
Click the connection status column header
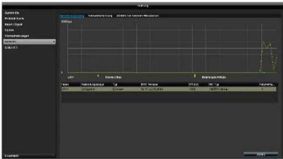[x=93, y=85]
